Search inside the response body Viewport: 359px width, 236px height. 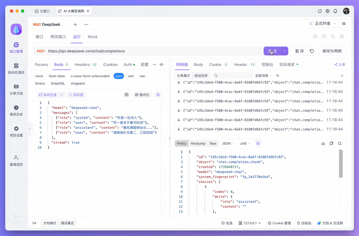click(x=340, y=143)
